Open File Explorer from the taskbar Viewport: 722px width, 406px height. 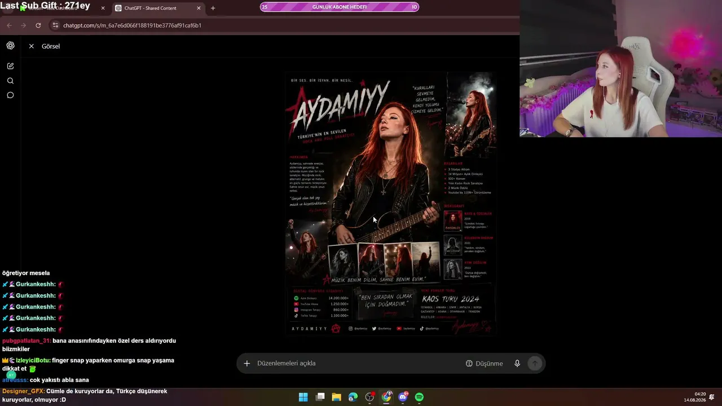tap(336, 397)
